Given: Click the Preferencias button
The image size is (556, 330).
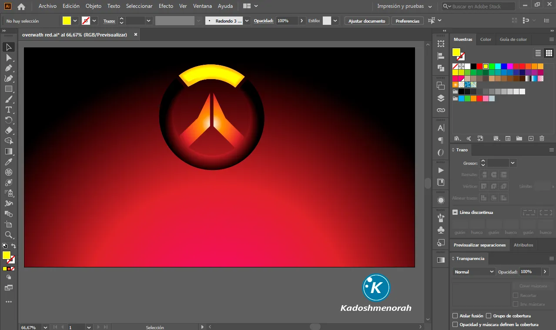Looking at the screenshot, I should (407, 21).
